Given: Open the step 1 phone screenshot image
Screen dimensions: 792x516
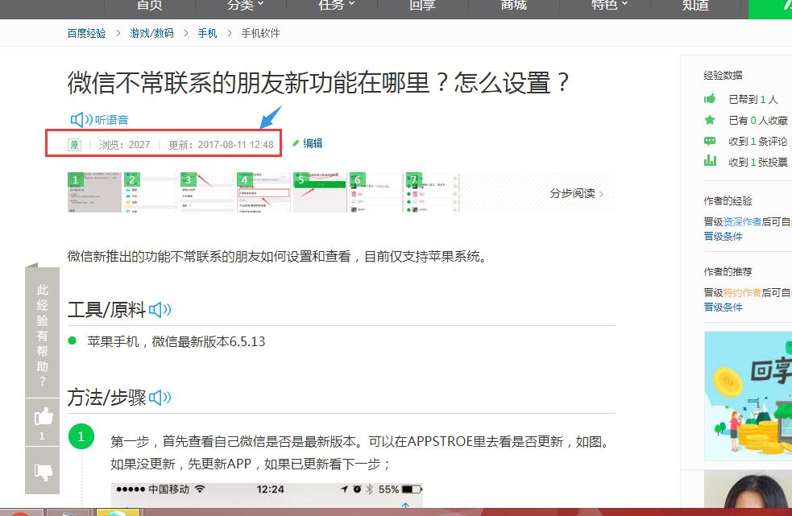Looking at the screenshot, I should (267, 495).
